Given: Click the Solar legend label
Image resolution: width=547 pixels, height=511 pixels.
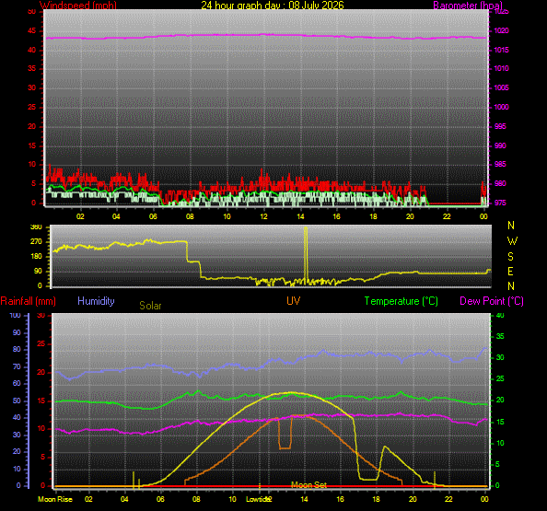Looking at the screenshot, I should [x=150, y=306].
